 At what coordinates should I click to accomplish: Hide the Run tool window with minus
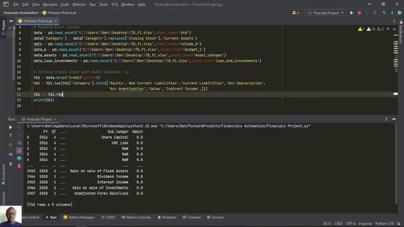394,119
